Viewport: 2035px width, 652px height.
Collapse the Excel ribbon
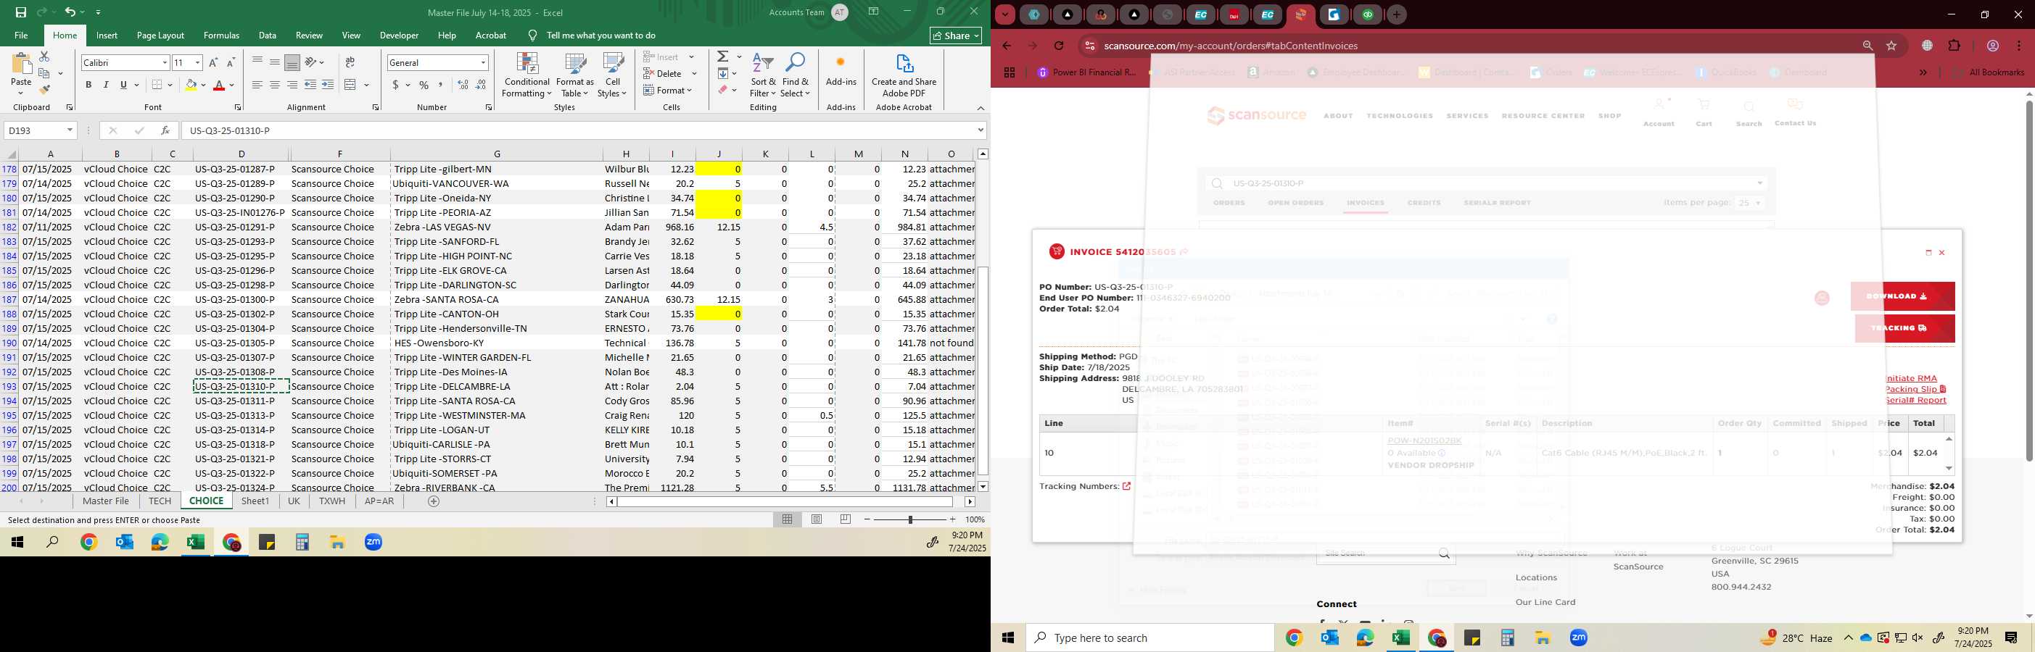pos(981,108)
